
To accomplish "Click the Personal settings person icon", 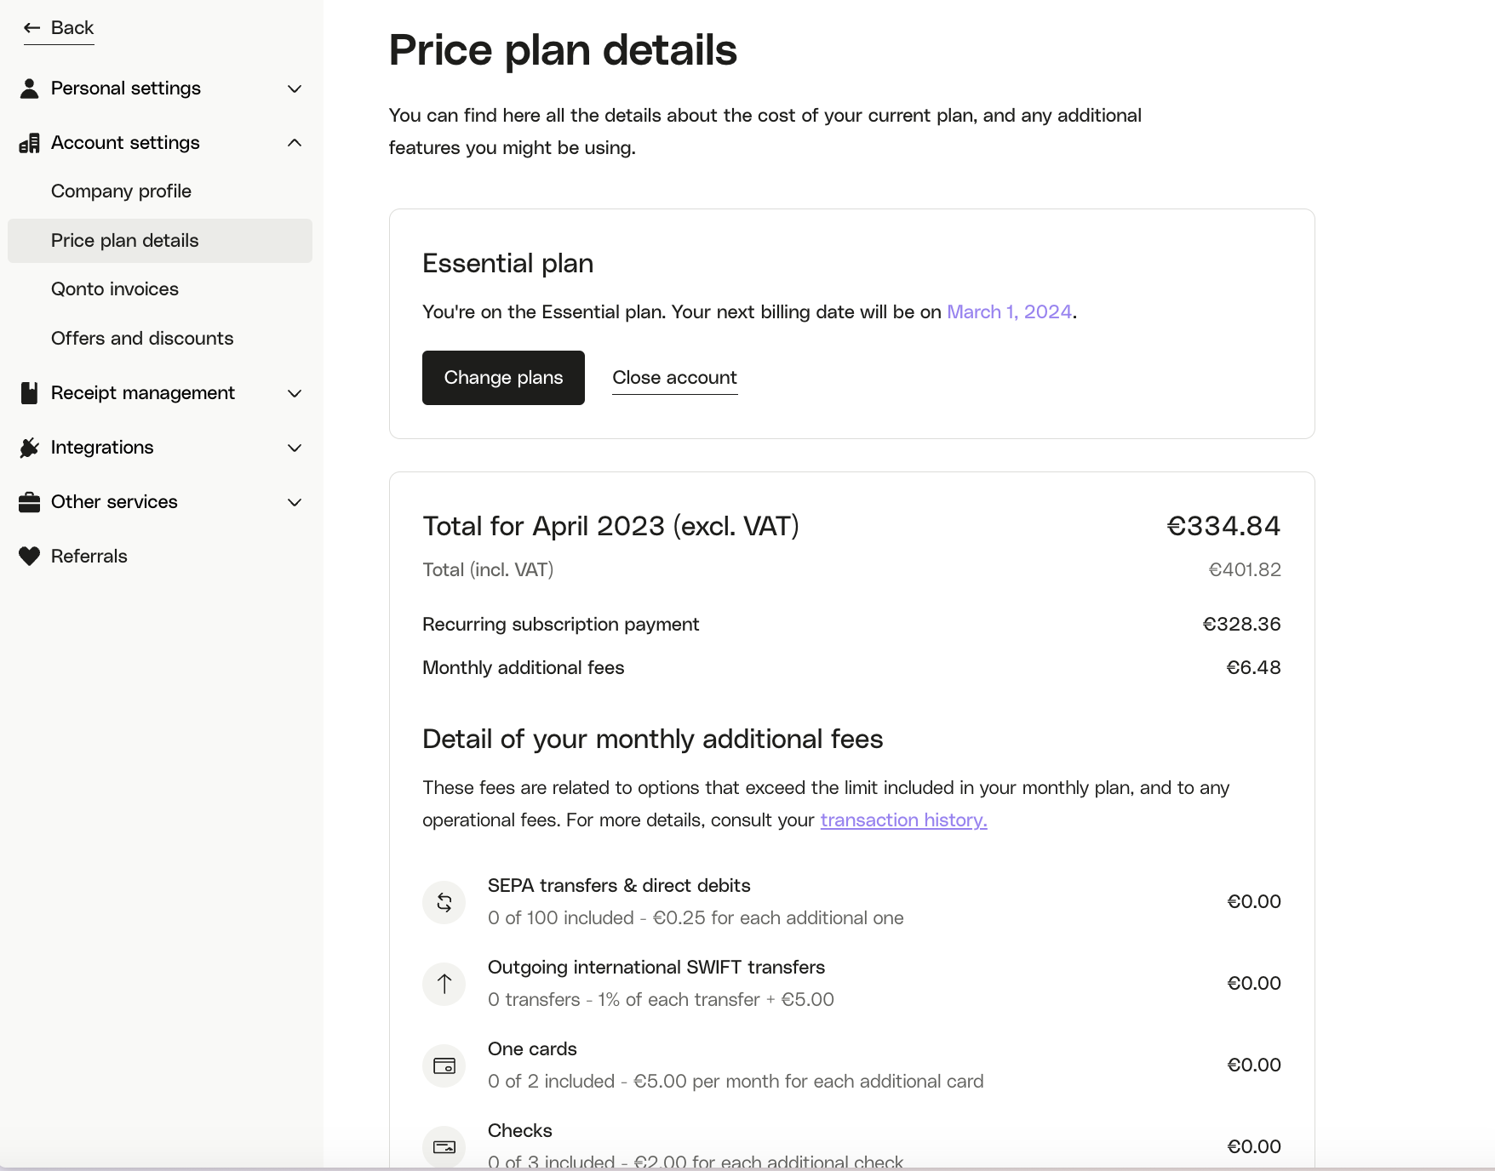I will [29, 89].
